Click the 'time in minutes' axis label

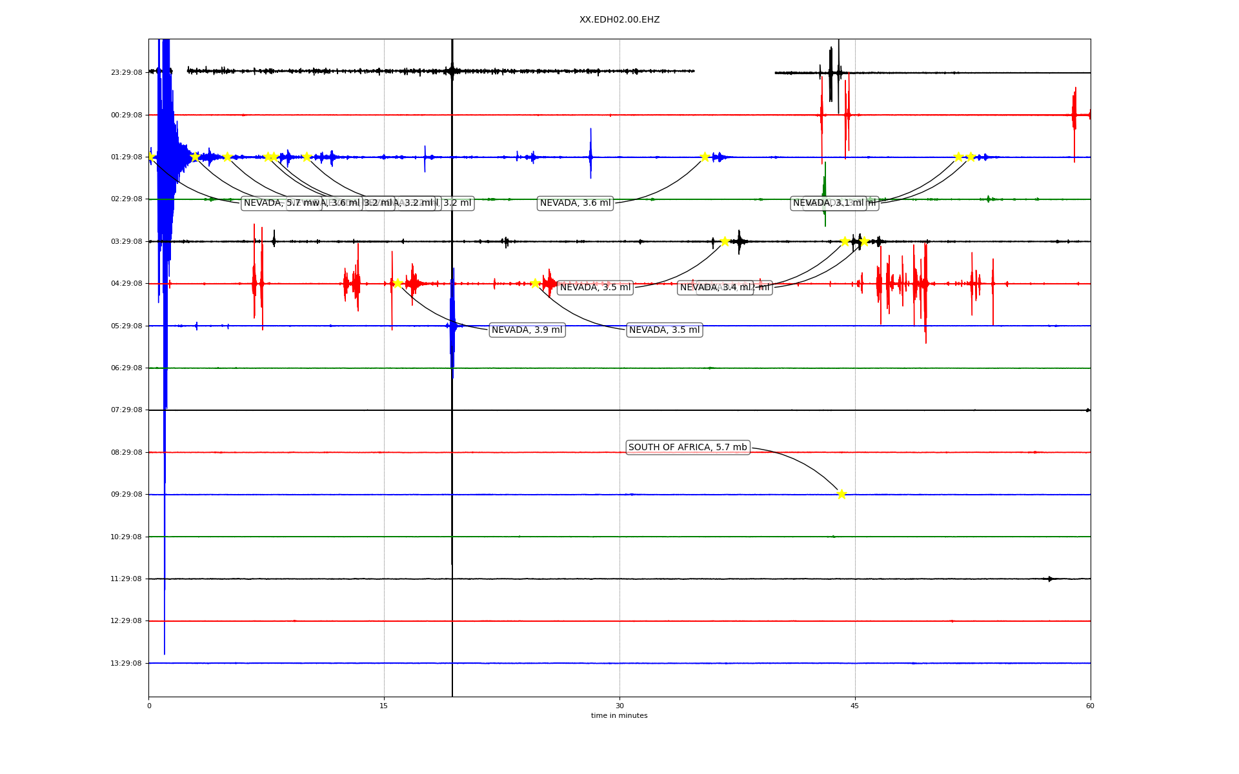pyautogui.click(x=619, y=715)
